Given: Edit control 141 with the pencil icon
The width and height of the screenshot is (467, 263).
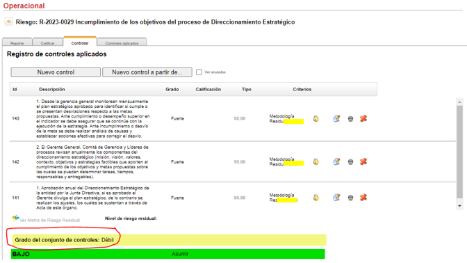Looking at the screenshot, I should coord(336,198).
